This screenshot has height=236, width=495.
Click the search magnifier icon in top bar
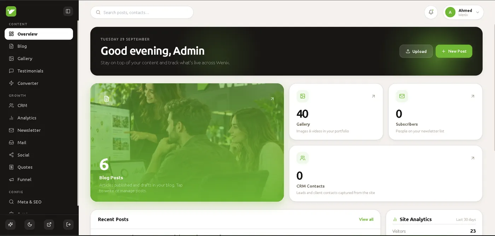click(98, 12)
